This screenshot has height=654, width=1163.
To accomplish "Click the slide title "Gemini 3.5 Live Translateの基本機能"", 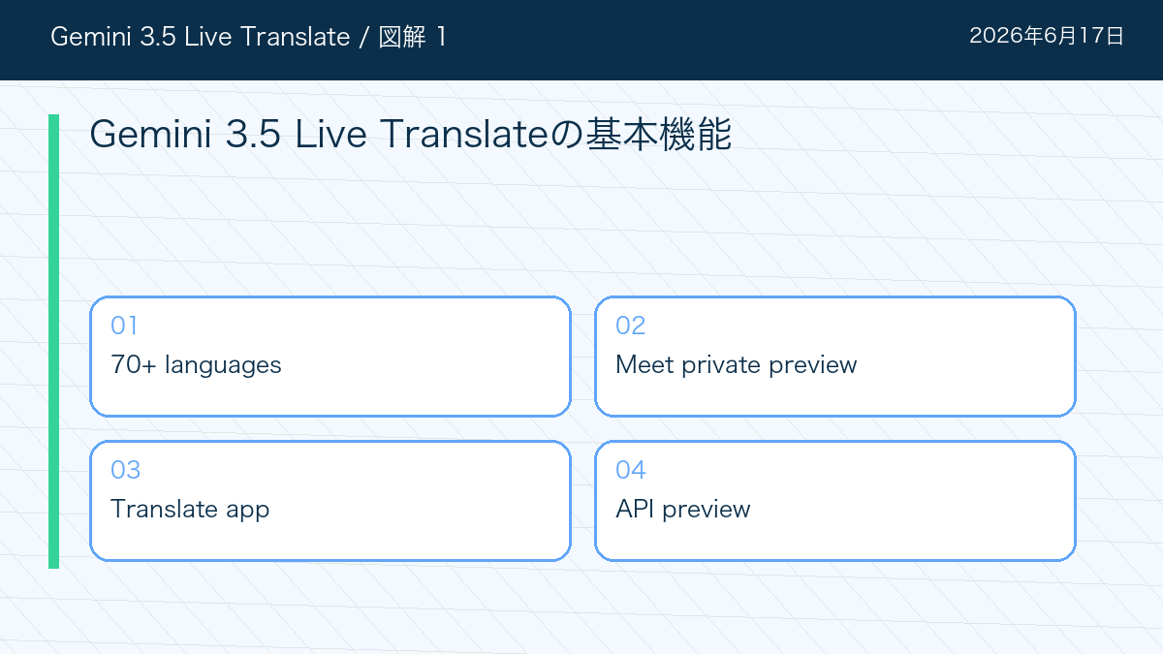I will [410, 135].
